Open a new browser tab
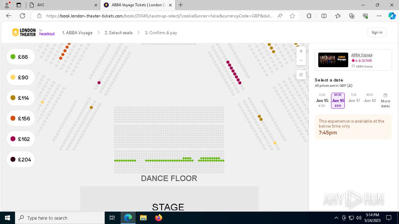399x224 pixels. [x=181, y=5]
